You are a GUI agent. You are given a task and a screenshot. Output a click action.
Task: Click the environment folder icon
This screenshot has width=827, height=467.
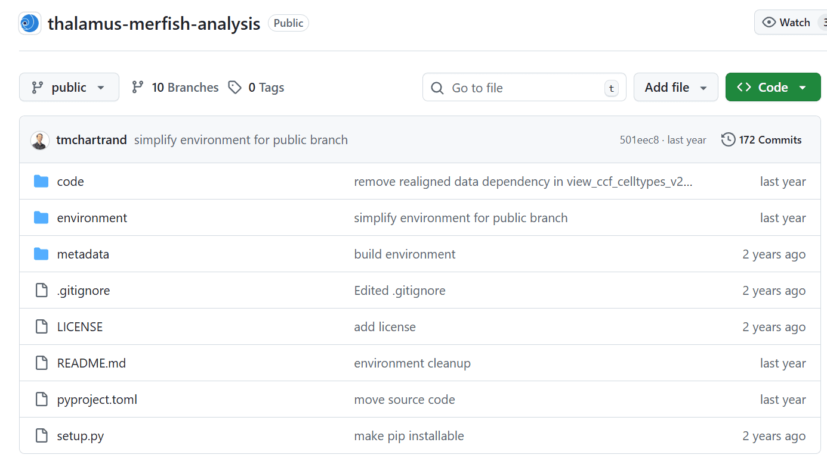[41, 218]
